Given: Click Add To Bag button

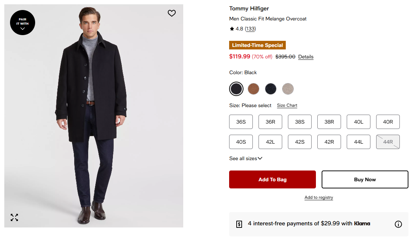Looking at the screenshot, I should (x=273, y=179).
